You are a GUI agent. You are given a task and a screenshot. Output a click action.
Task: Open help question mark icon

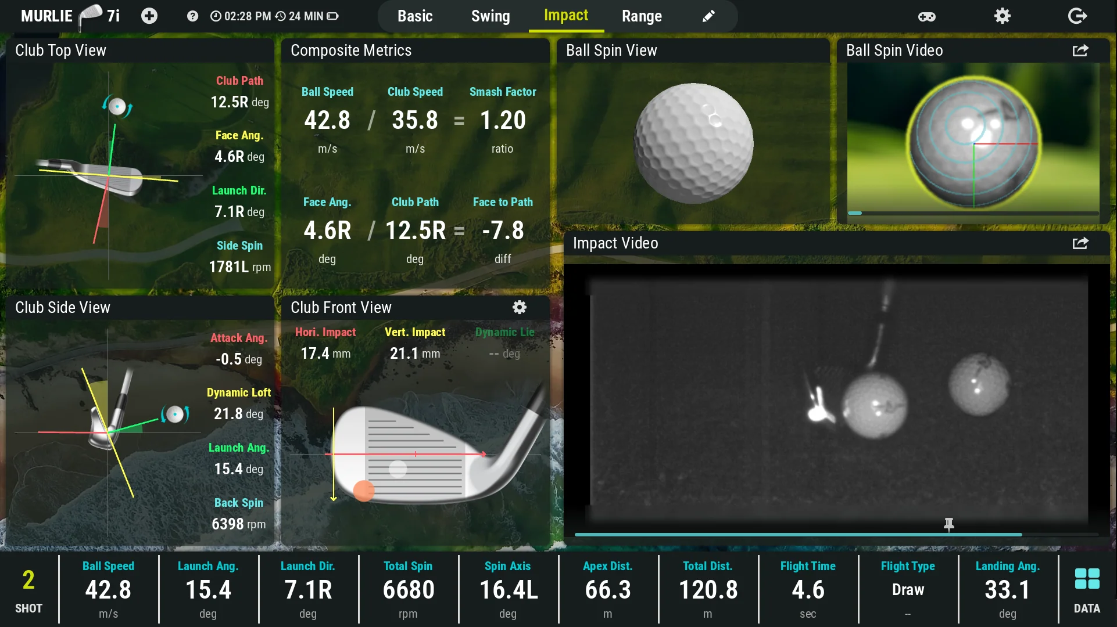point(192,16)
